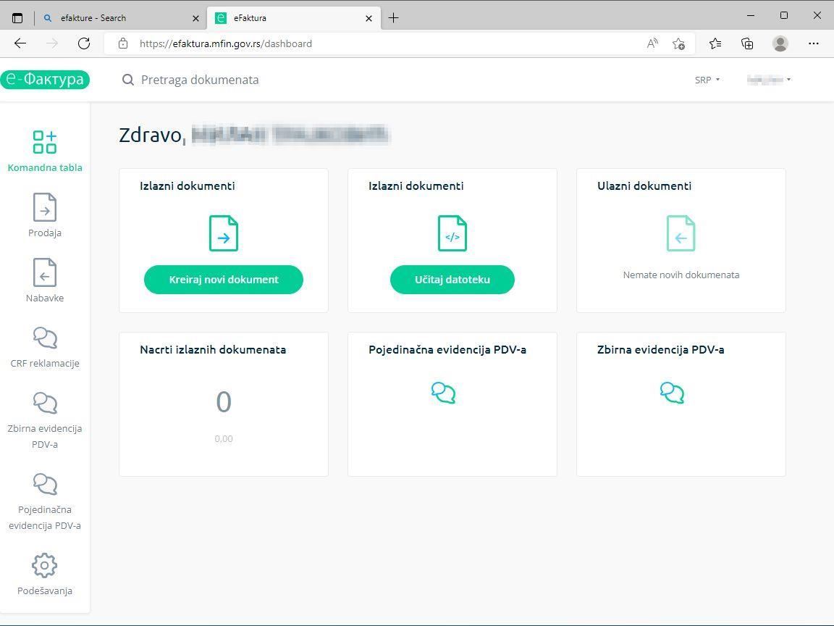
Task: Open the Prodaja sidebar icon
Action: [x=44, y=208]
